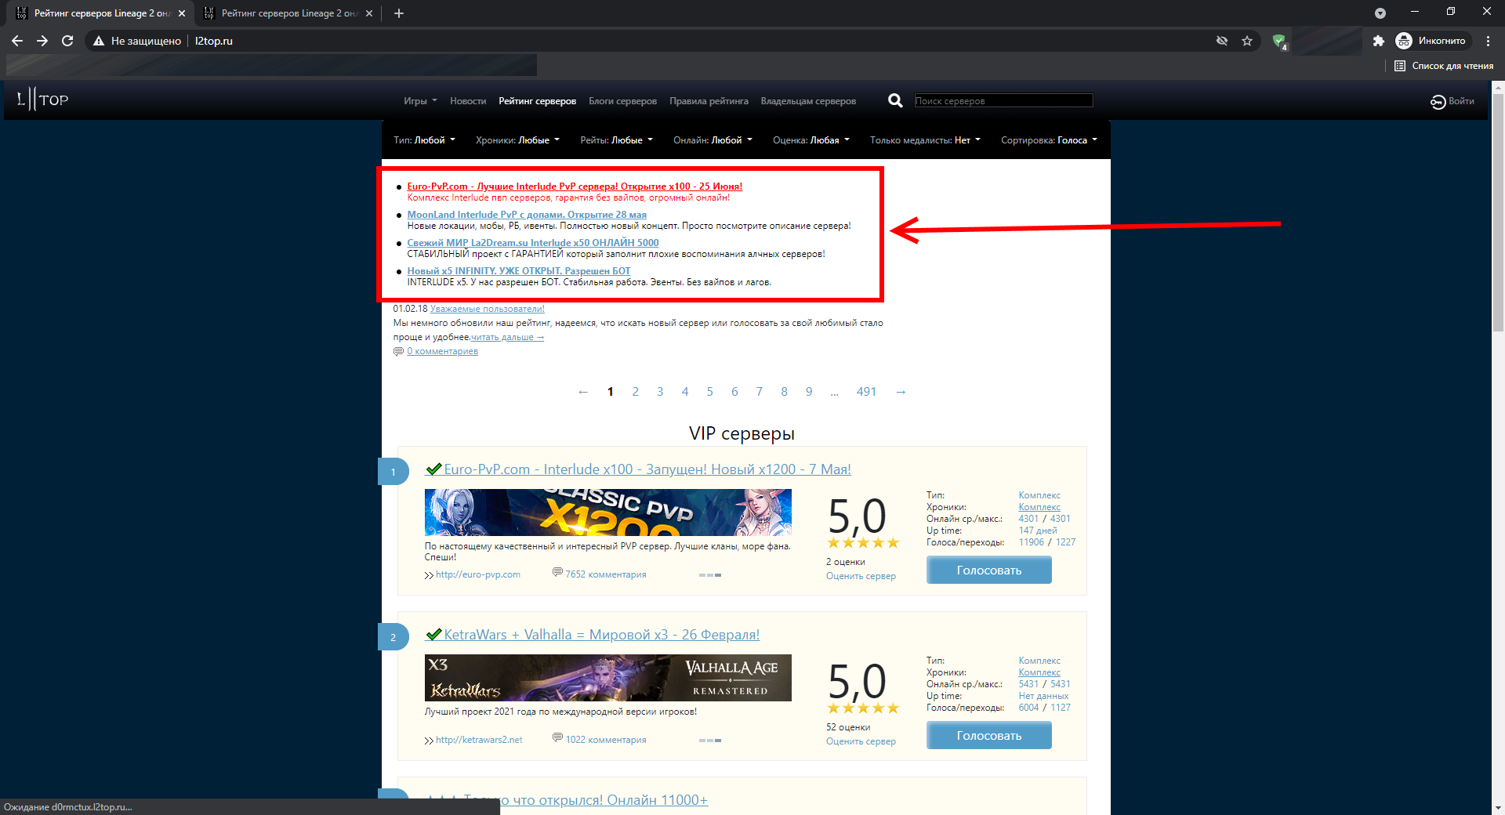Open the читать дальше link
This screenshot has height=815, width=1505.
(502, 336)
